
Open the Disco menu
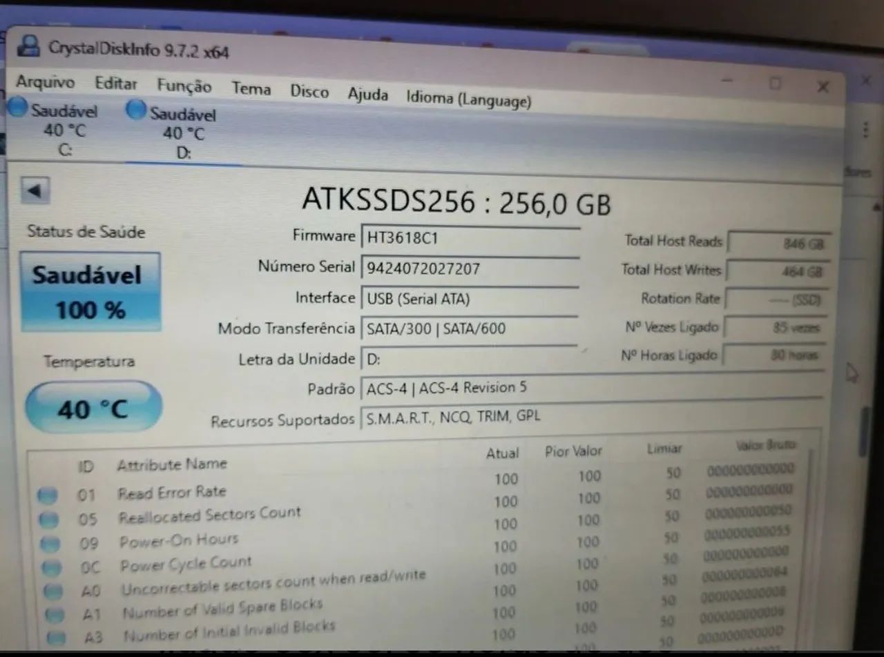coord(309,92)
